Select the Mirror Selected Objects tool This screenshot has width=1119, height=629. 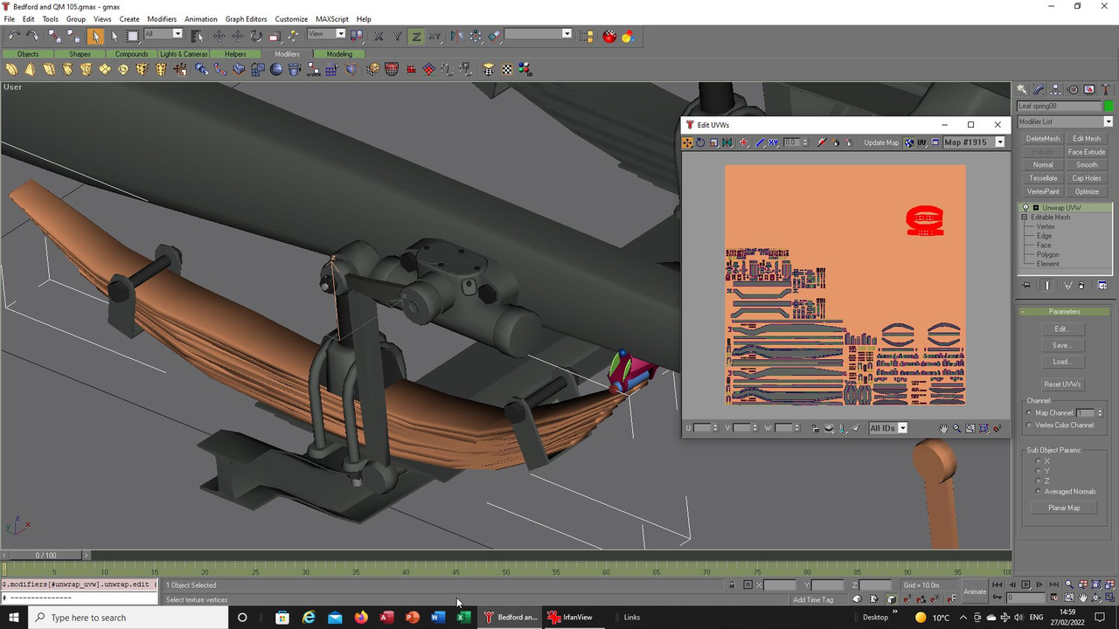coord(456,36)
